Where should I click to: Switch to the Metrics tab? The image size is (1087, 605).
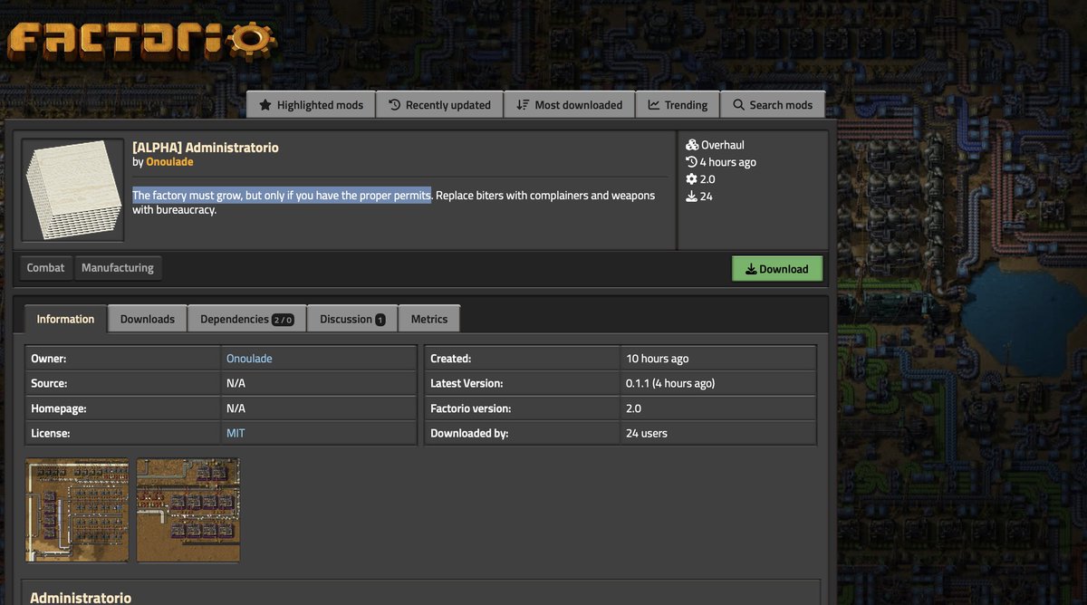[429, 319]
